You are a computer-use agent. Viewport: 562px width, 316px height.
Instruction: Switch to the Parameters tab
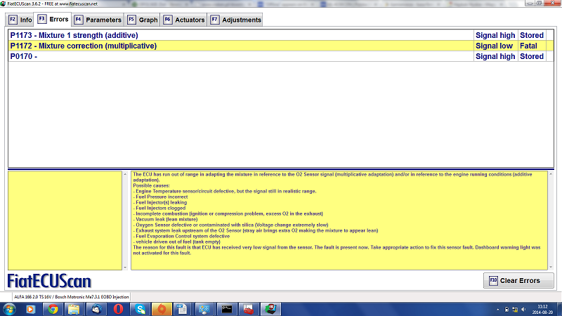click(98, 20)
